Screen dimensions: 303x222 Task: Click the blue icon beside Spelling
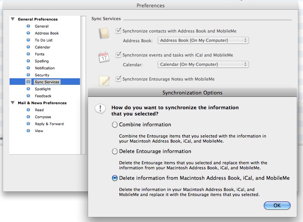pos(28,61)
